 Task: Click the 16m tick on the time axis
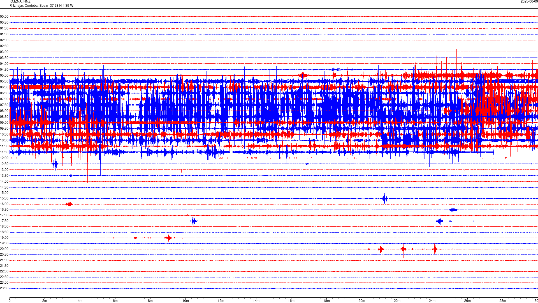pyautogui.click(x=291, y=301)
